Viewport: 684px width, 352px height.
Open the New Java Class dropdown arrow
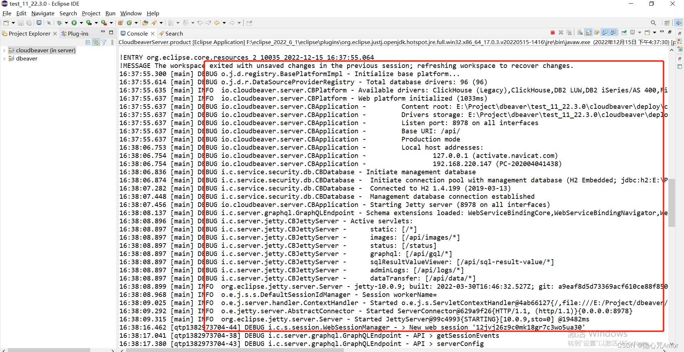(x=136, y=23)
